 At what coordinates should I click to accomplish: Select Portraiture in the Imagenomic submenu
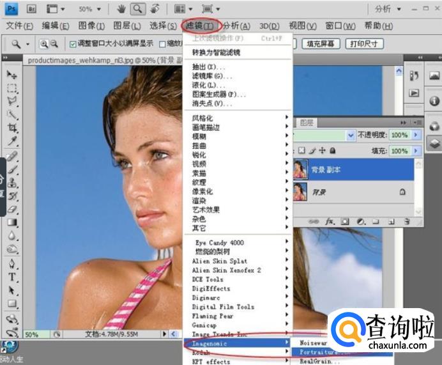click(x=342, y=352)
